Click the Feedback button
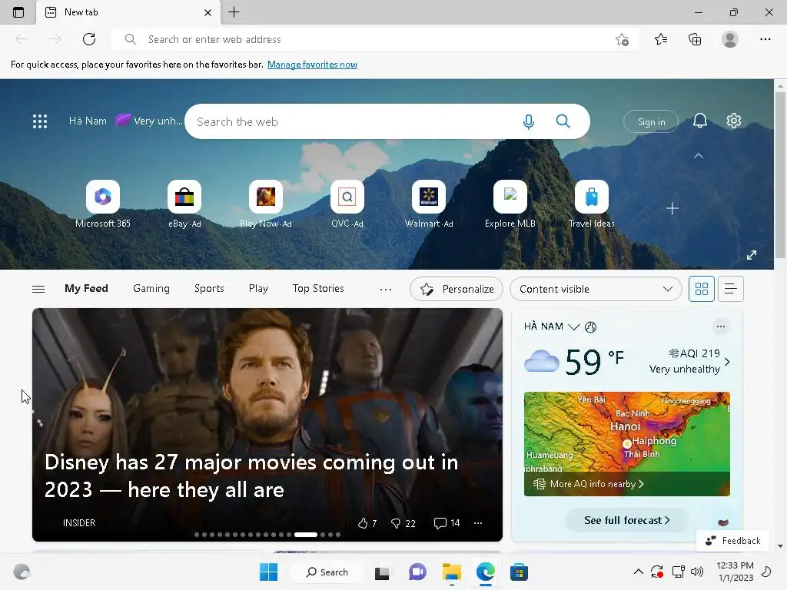Image resolution: width=787 pixels, height=590 pixels. coord(732,541)
